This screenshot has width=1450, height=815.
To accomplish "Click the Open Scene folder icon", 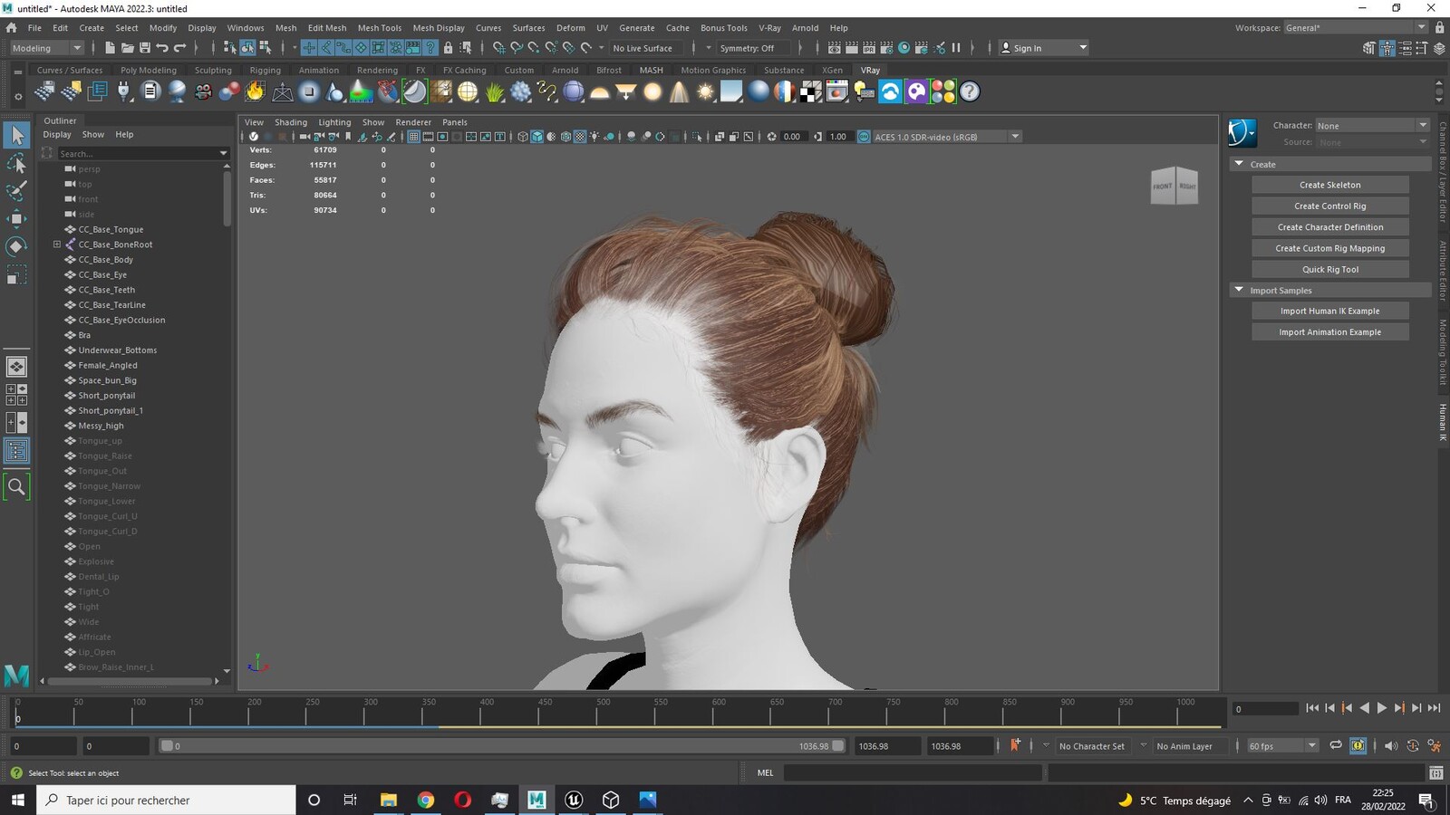I will click(x=128, y=48).
